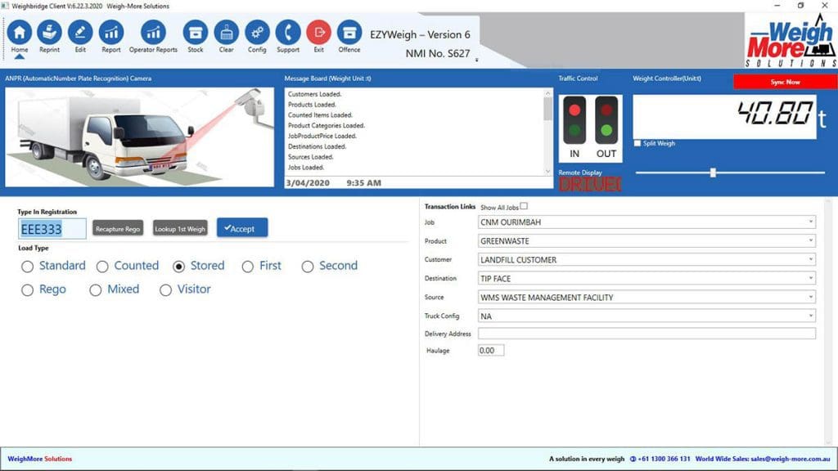
Task: Click the 40.80 weight display
Action: [x=724, y=117]
